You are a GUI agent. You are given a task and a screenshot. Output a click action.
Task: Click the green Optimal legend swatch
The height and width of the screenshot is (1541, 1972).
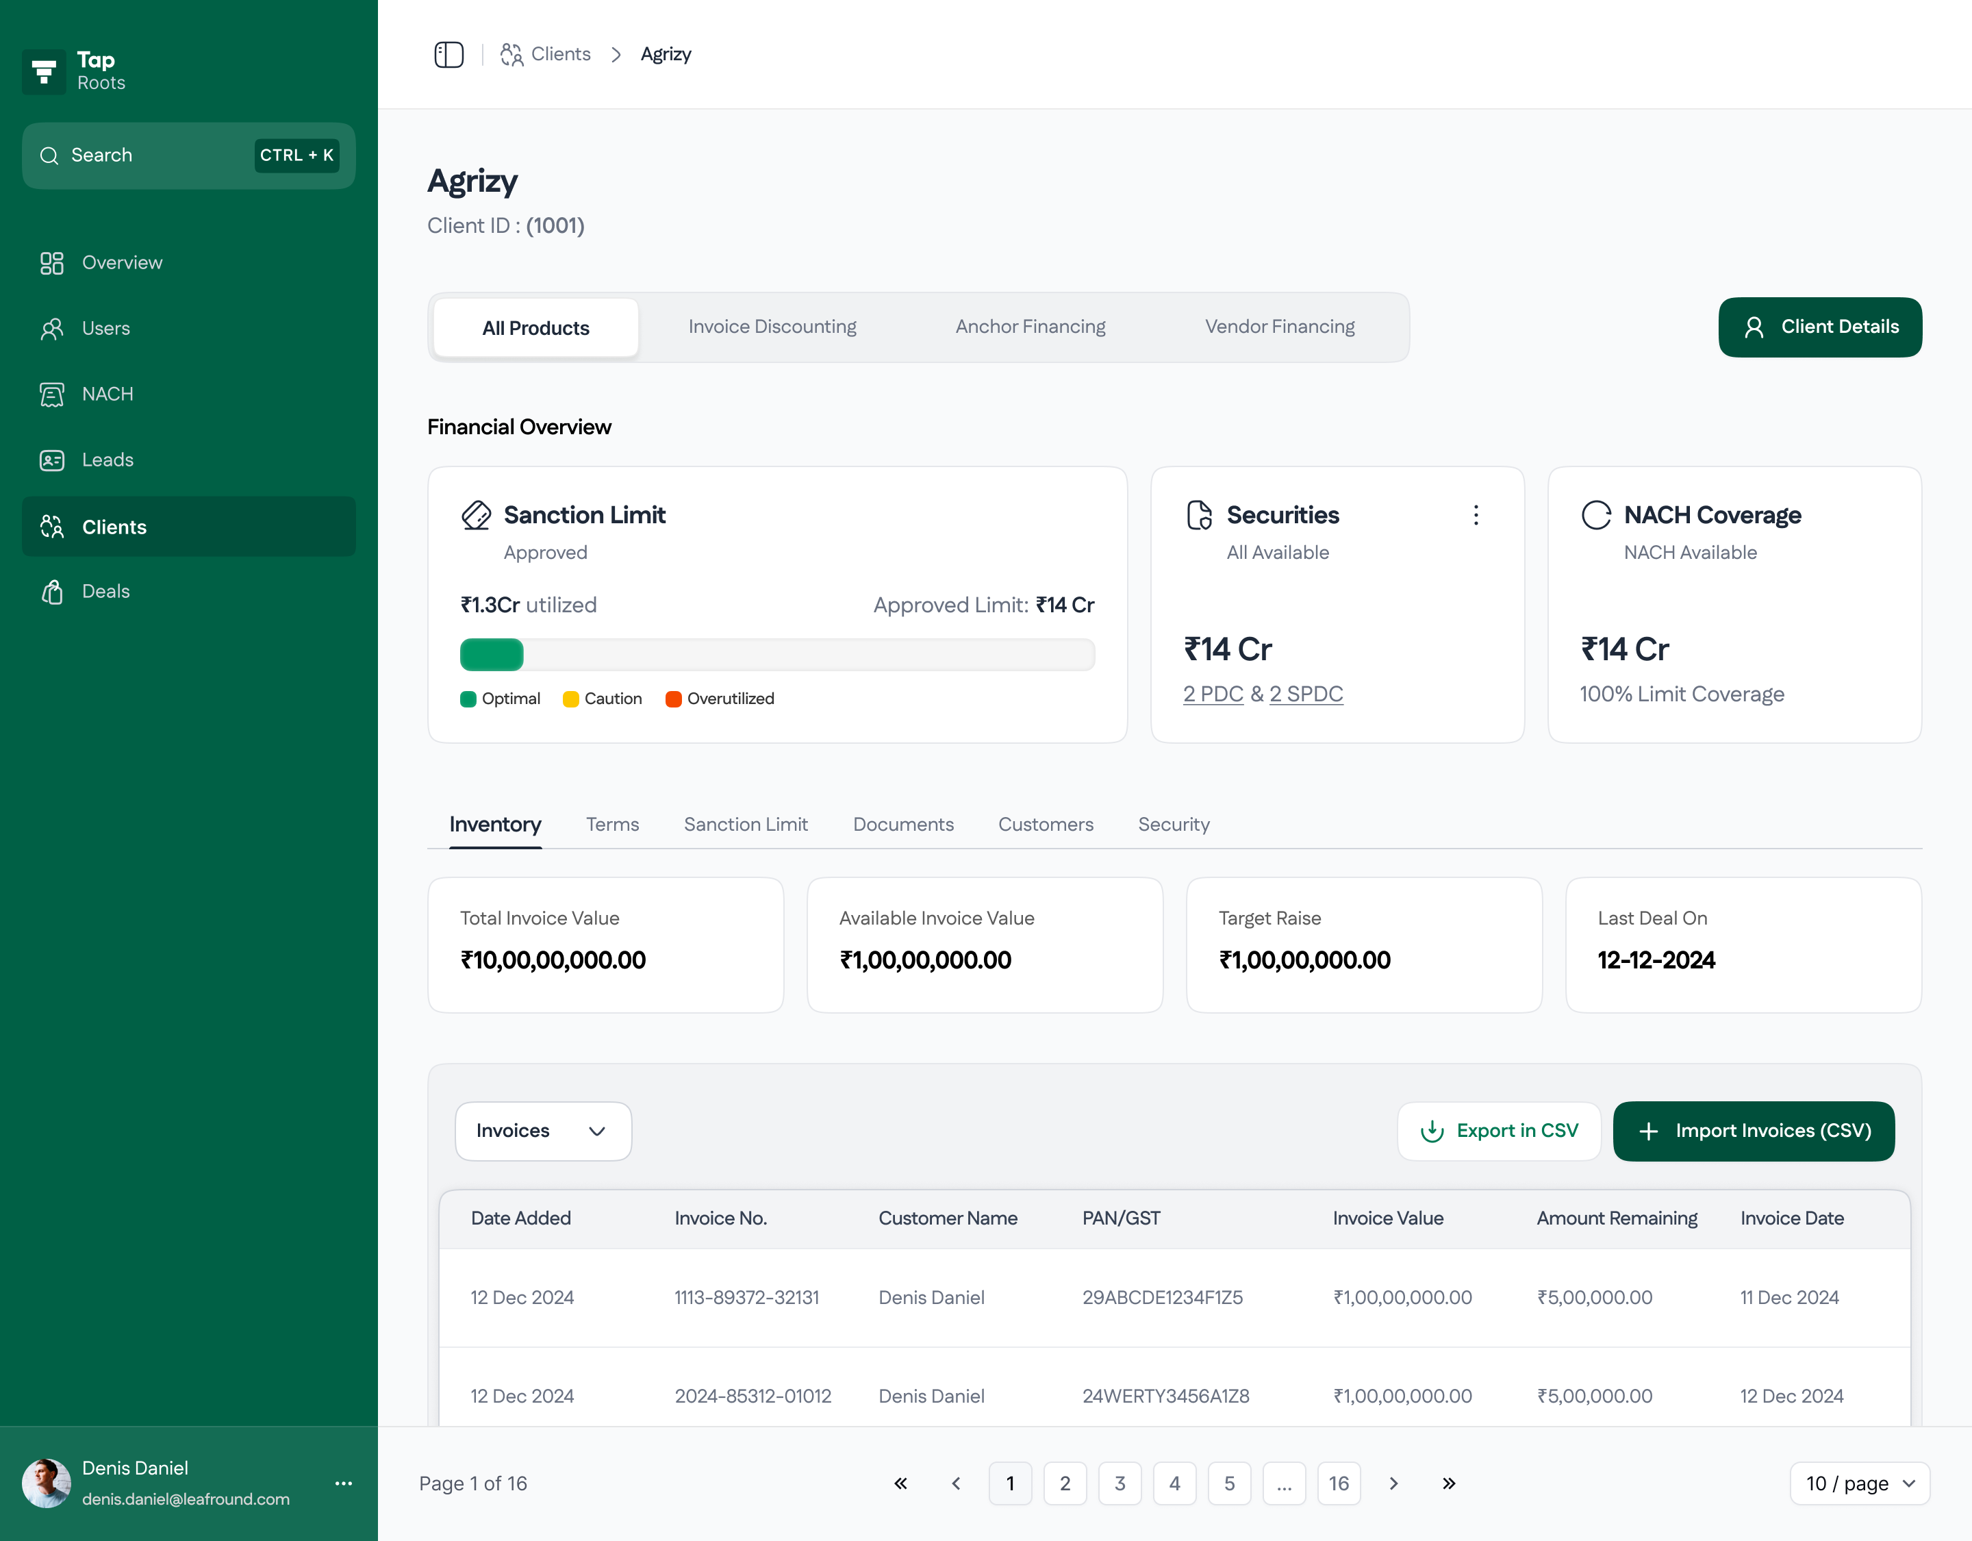coord(468,699)
